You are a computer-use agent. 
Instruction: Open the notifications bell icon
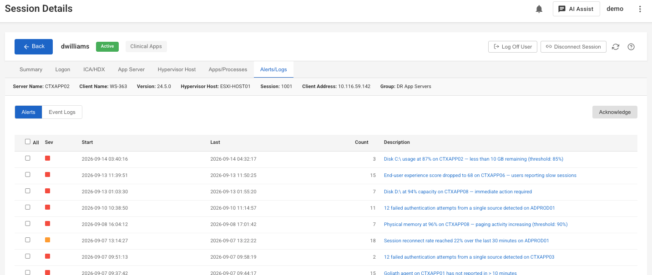pyautogui.click(x=539, y=9)
